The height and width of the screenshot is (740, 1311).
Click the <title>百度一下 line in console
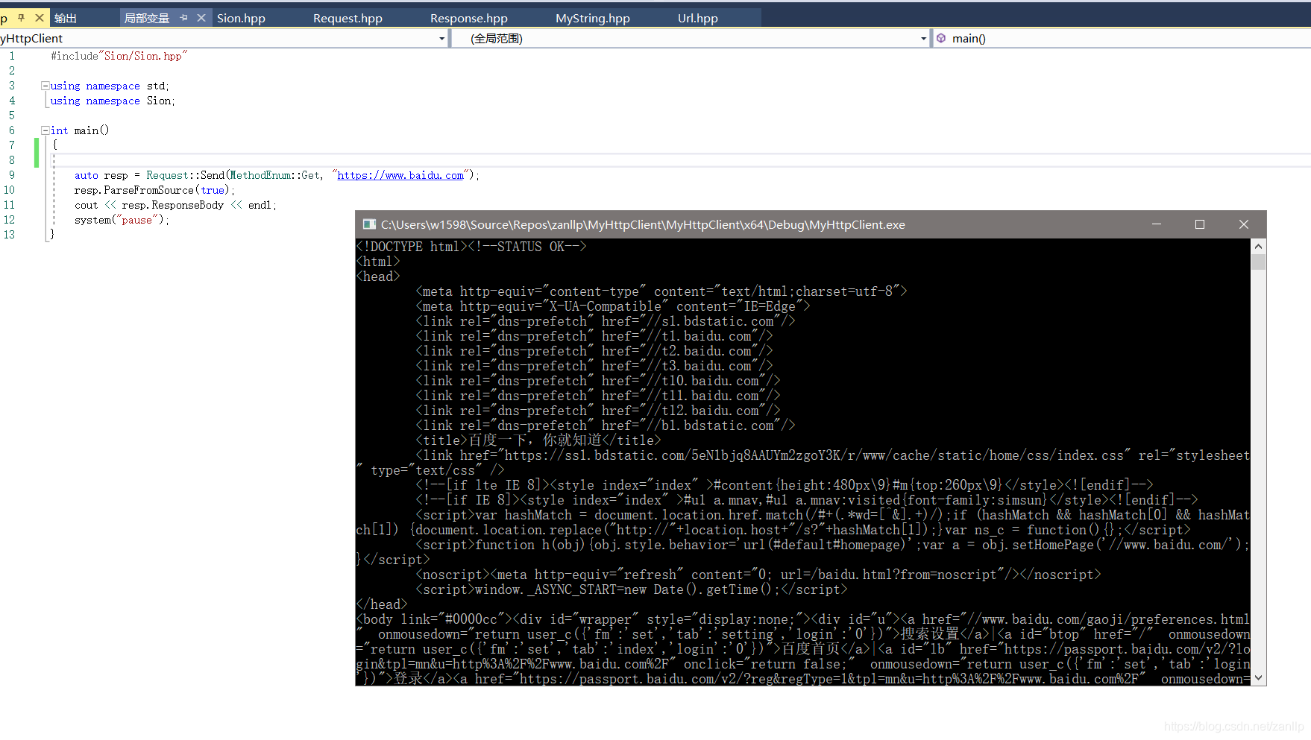point(538,440)
